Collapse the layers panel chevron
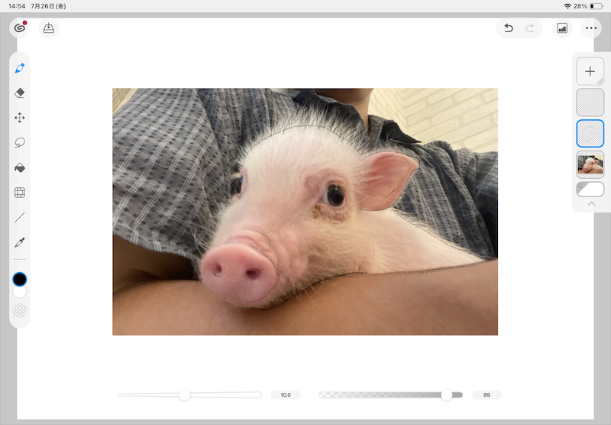This screenshot has width=611, height=425. (591, 203)
